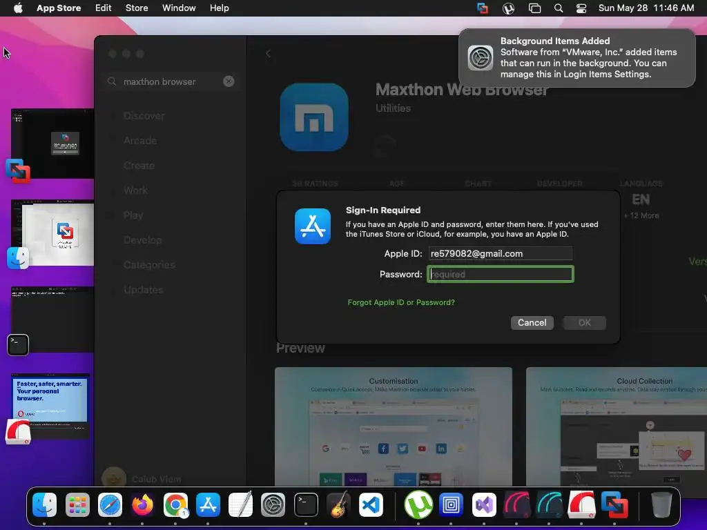Click Cancel in sign-in dialog
707x530 pixels.
point(532,323)
